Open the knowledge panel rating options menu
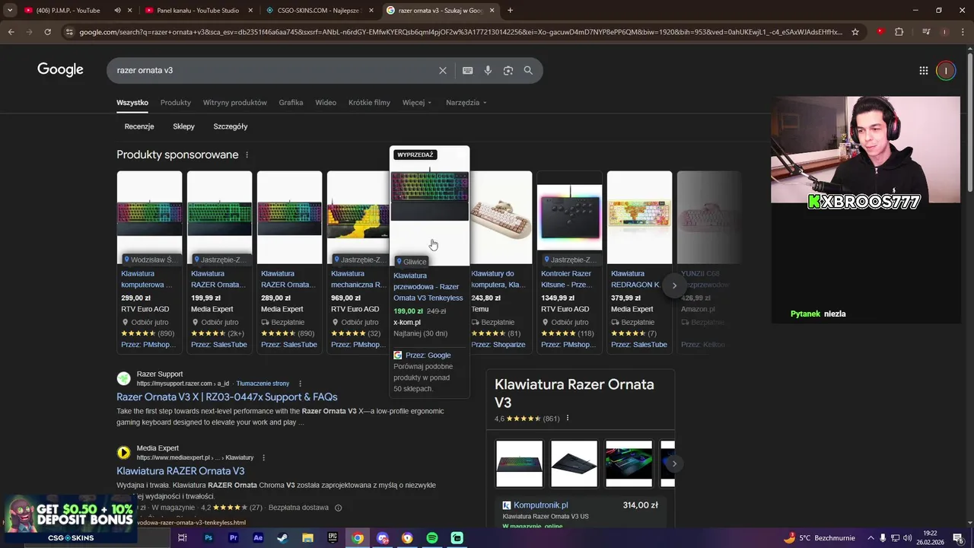The image size is (974, 548). [x=568, y=418]
